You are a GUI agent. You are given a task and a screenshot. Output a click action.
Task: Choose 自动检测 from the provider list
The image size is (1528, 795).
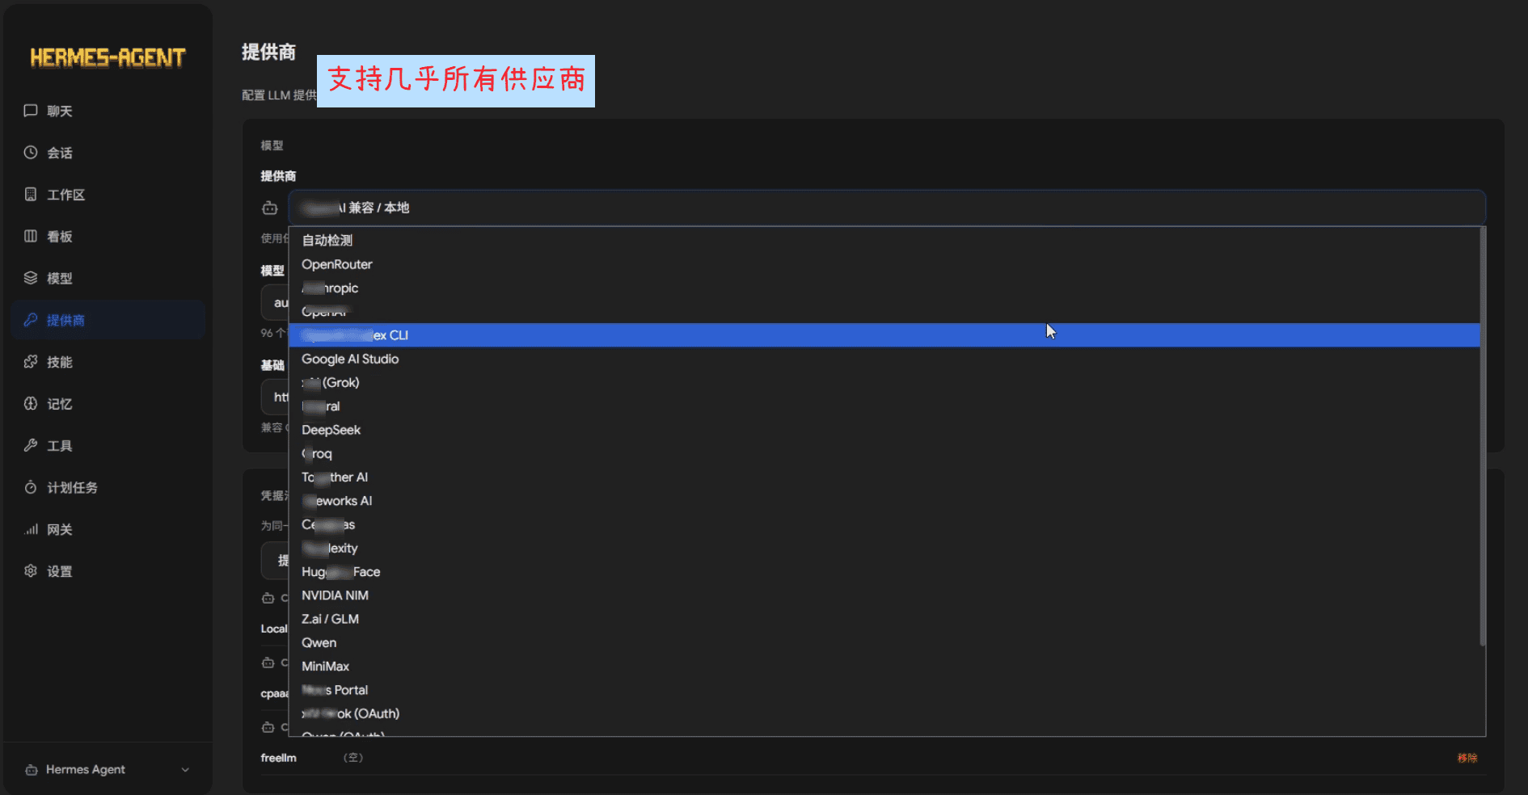884,240
